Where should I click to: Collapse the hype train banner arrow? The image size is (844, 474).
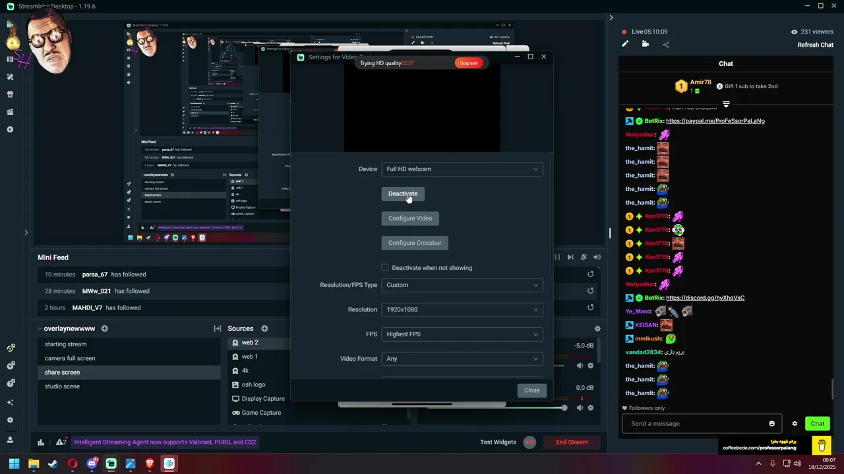(x=726, y=104)
